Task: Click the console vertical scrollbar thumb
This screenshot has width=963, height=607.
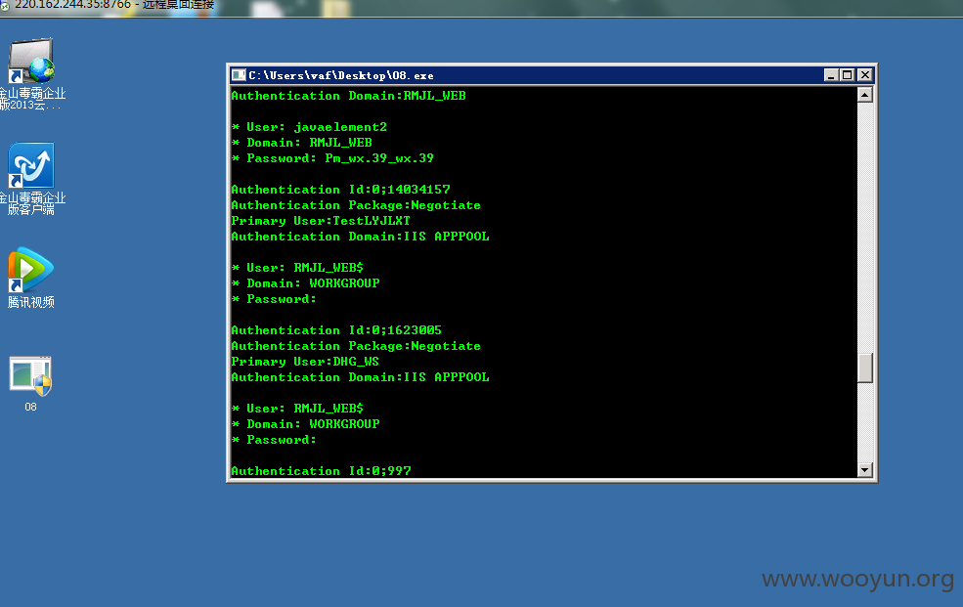Action: 864,368
